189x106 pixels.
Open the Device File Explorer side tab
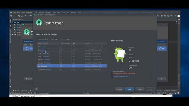[179, 80]
